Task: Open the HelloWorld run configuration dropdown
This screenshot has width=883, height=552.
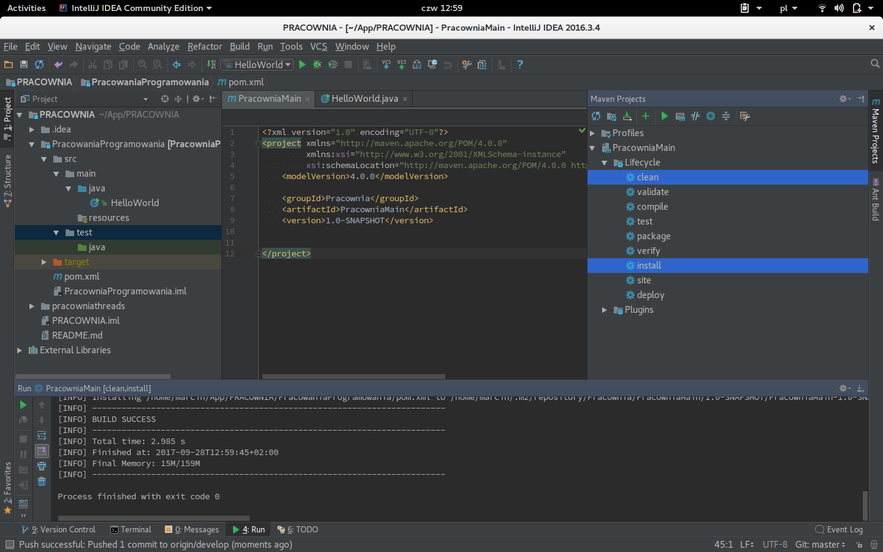Action: [257, 64]
